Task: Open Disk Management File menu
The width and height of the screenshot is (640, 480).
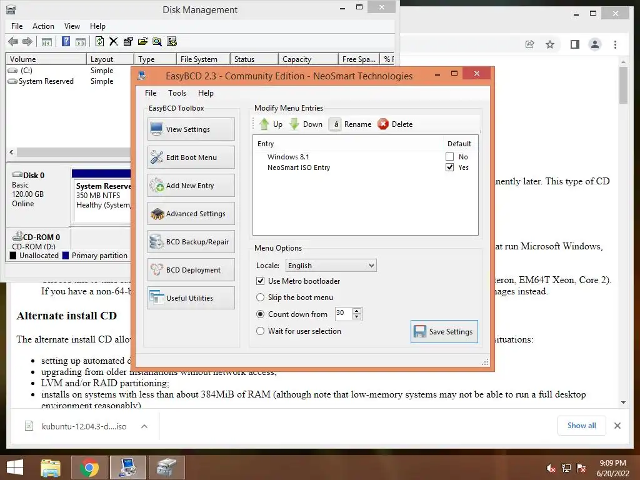Action: pyautogui.click(x=17, y=26)
